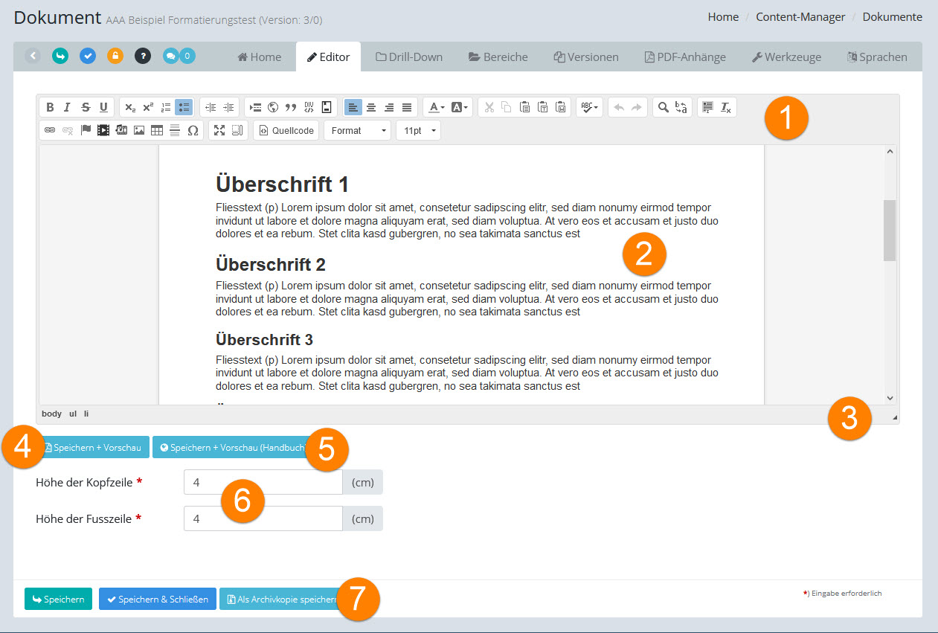938x633 pixels.
Task: Expand the spell check ABC dropdown
Action: (x=589, y=107)
